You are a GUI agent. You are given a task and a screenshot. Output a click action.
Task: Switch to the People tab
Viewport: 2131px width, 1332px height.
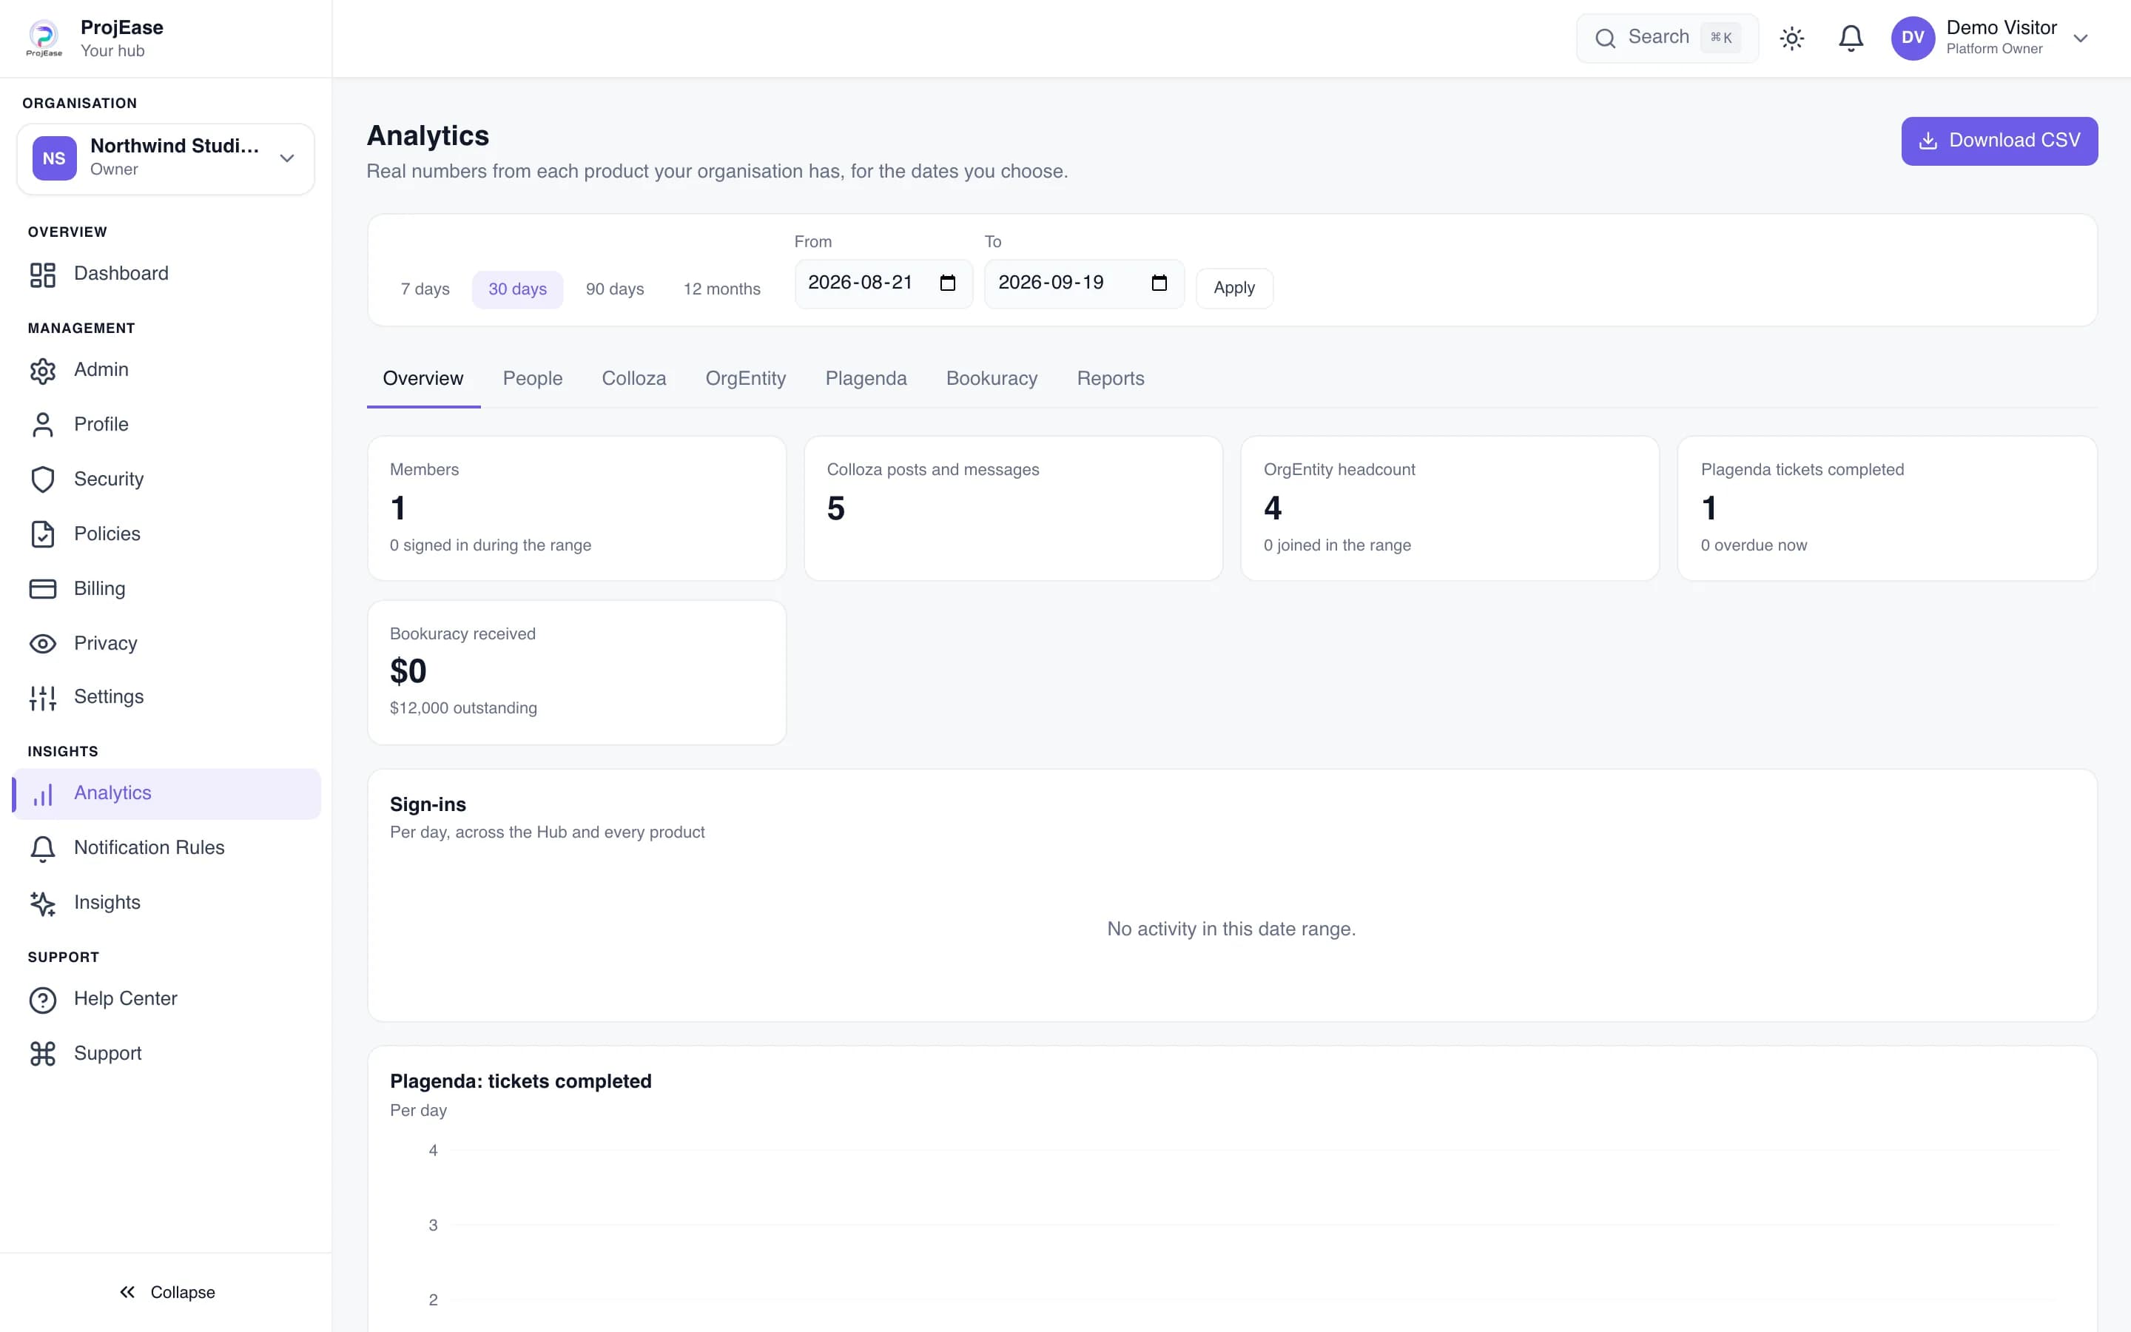532,379
